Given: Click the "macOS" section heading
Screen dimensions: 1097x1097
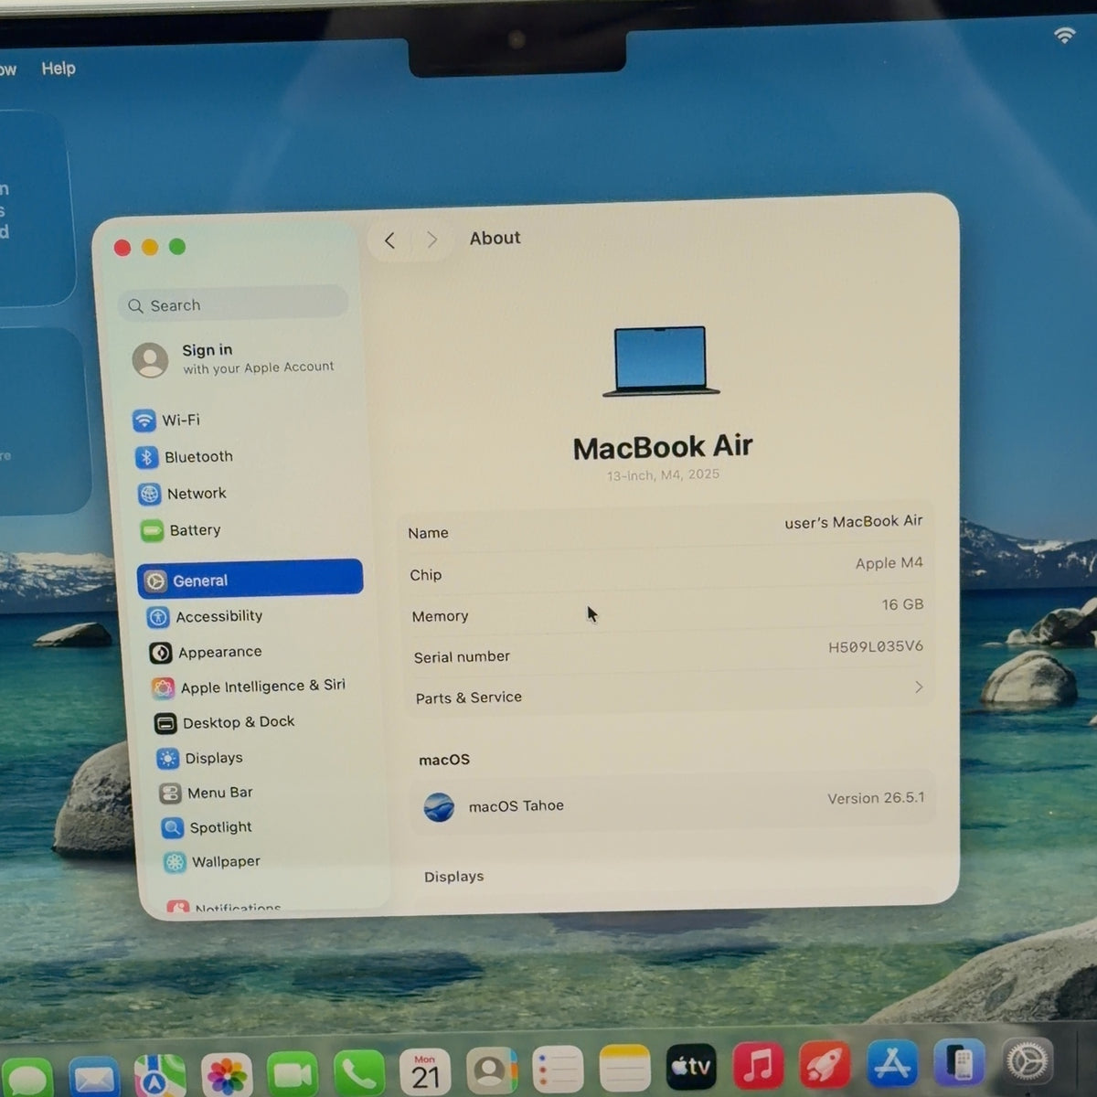Looking at the screenshot, I should point(444,760).
